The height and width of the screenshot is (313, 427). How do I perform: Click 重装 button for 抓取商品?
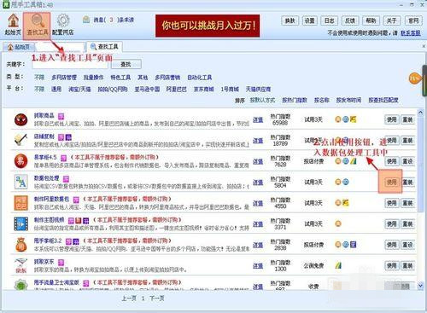pos(407,119)
